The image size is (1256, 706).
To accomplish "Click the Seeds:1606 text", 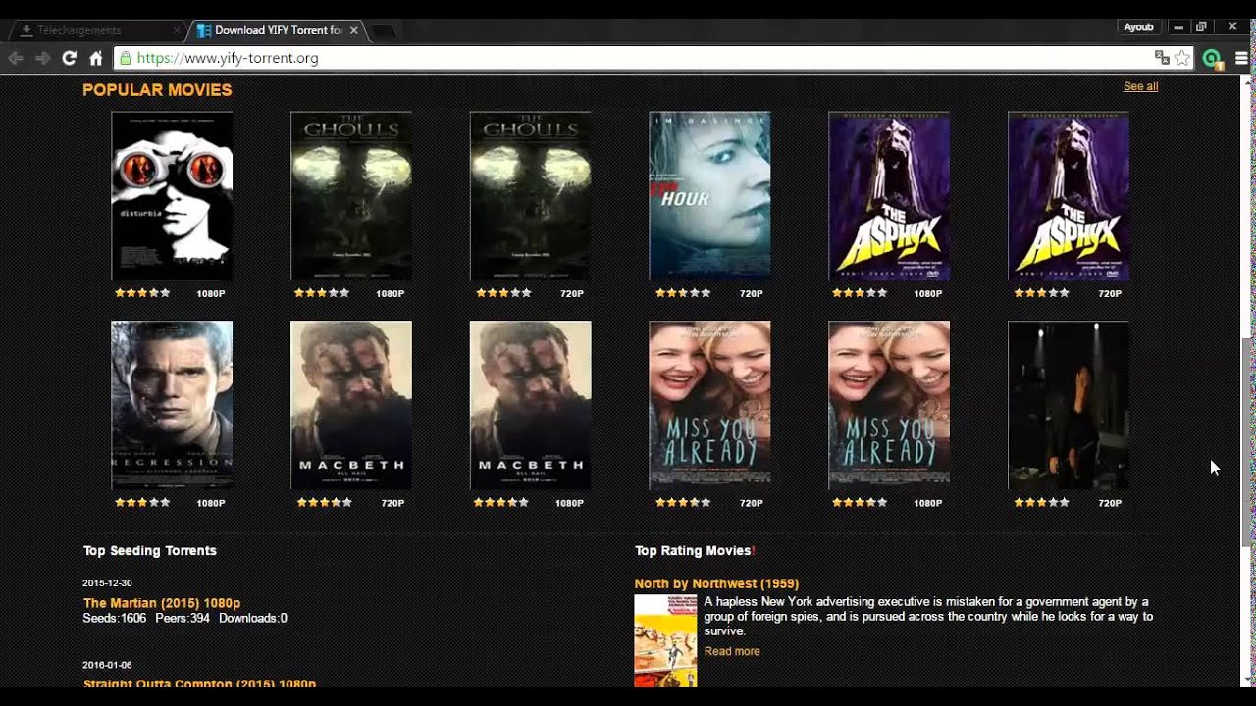I will pos(115,619).
